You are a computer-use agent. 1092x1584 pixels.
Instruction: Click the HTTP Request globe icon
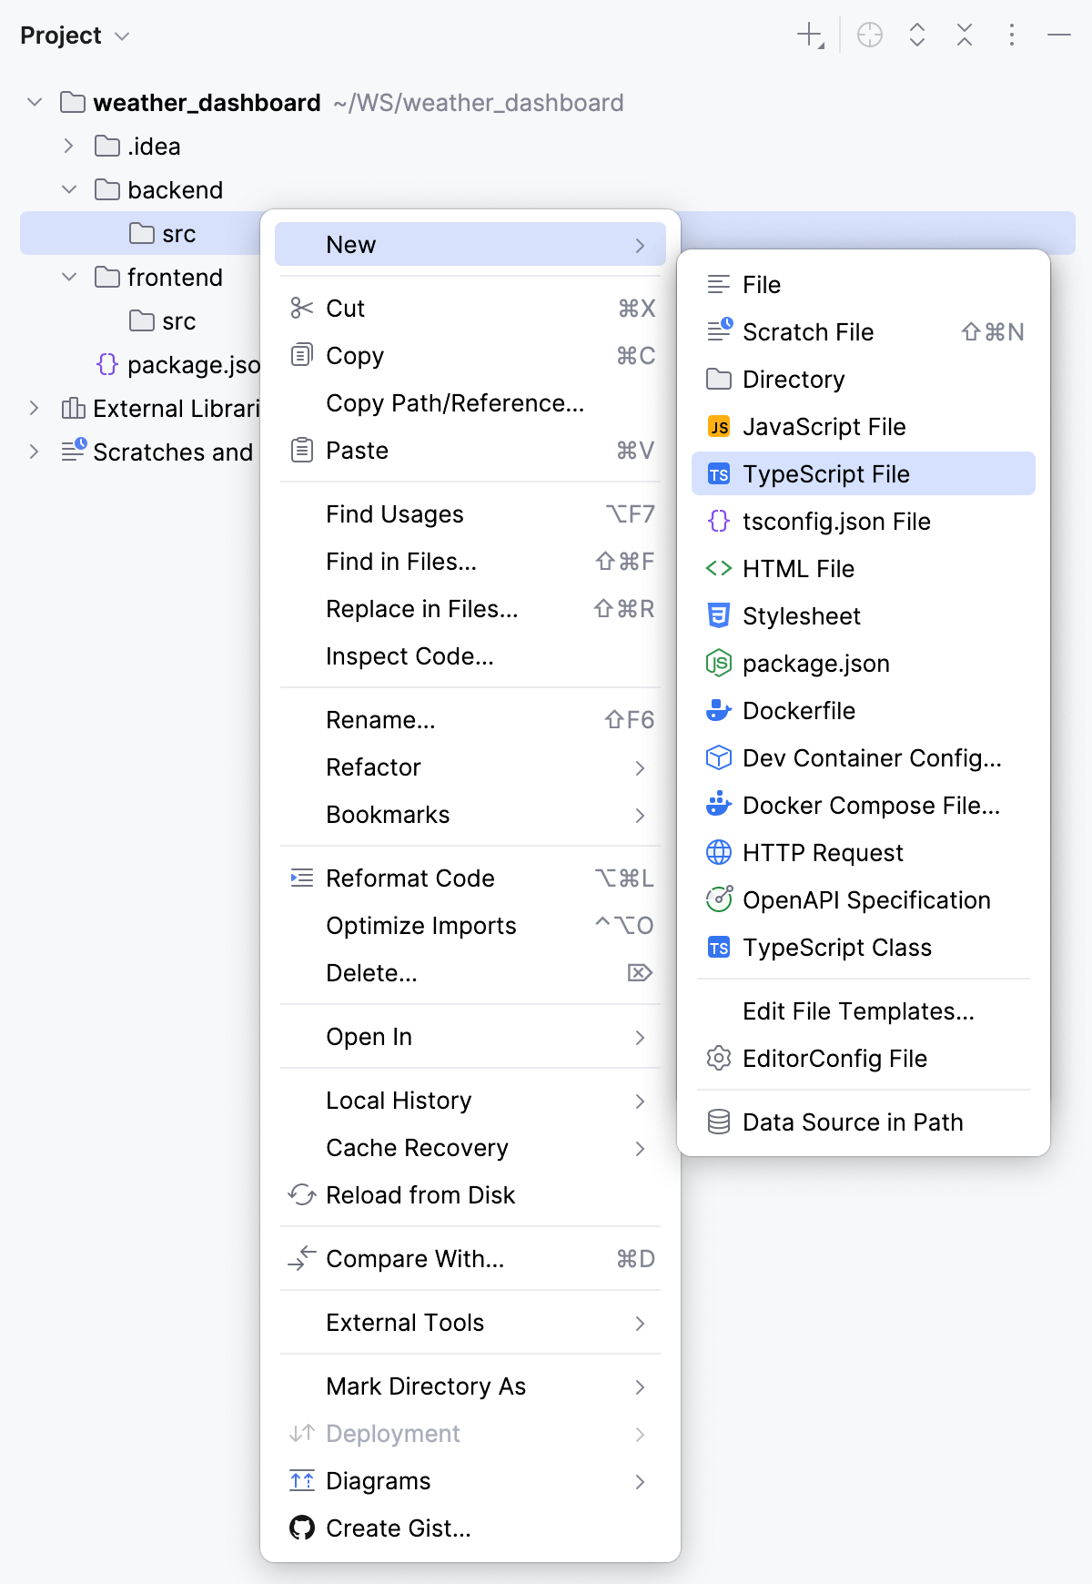click(x=719, y=852)
